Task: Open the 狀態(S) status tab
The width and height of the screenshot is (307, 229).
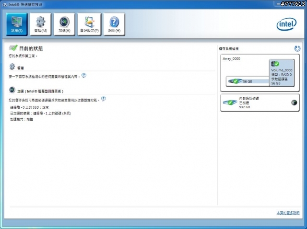Action: tap(17, 24)
